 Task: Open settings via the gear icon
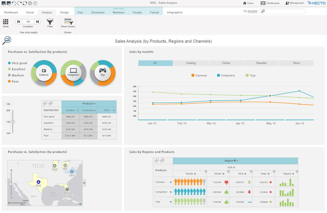point(30,3)
